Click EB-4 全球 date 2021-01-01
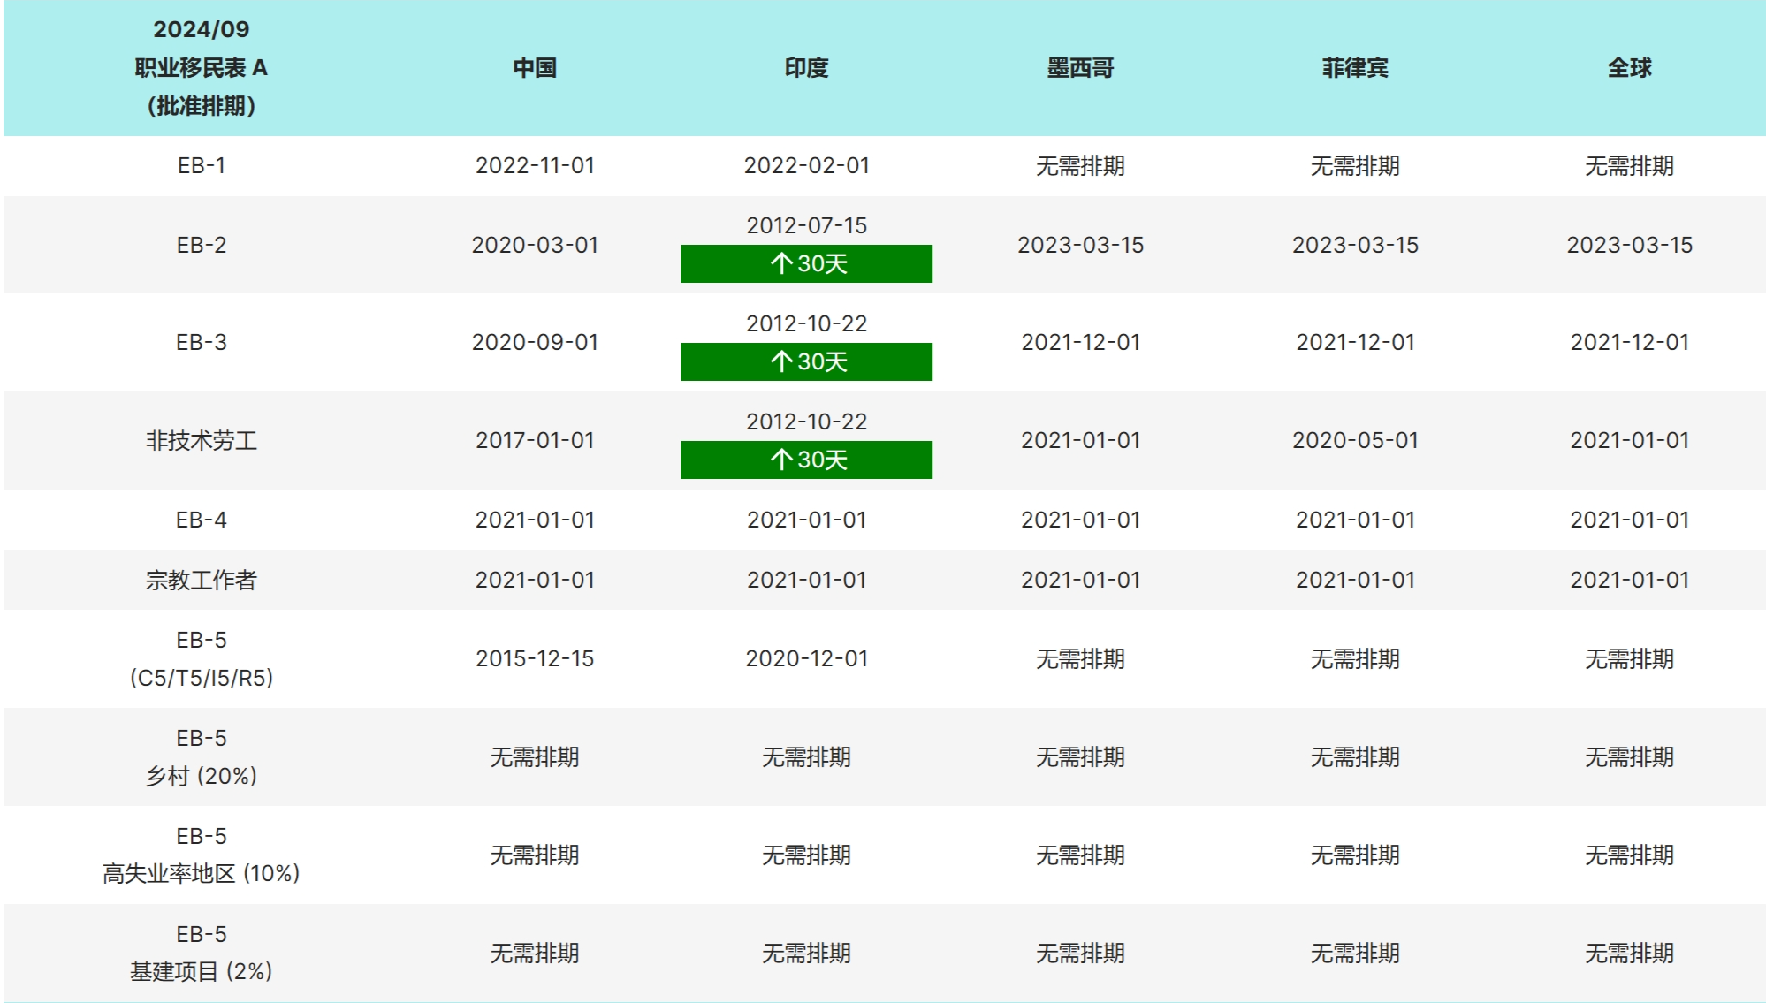 1629,520
